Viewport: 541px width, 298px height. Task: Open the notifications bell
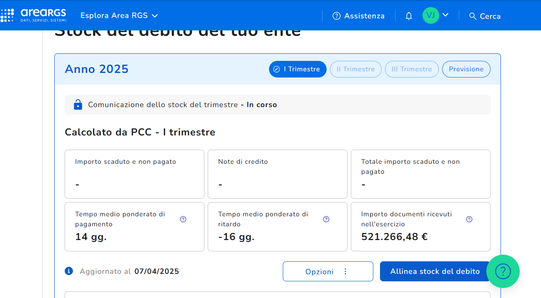tap(409, 16)
